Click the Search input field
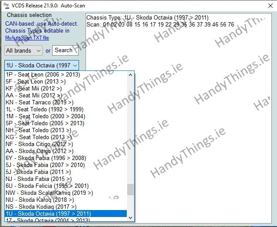The height and width of the screenshot is (227, 277). (65, 50)
